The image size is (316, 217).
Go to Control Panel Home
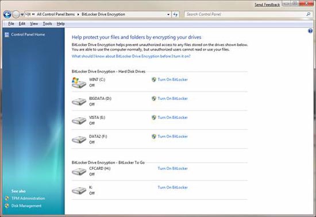coord(28,34)
